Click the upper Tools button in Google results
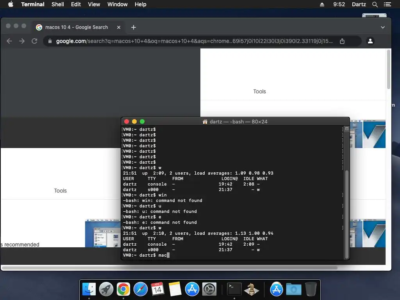Viewport: 400px width, 300px height. 259,91
